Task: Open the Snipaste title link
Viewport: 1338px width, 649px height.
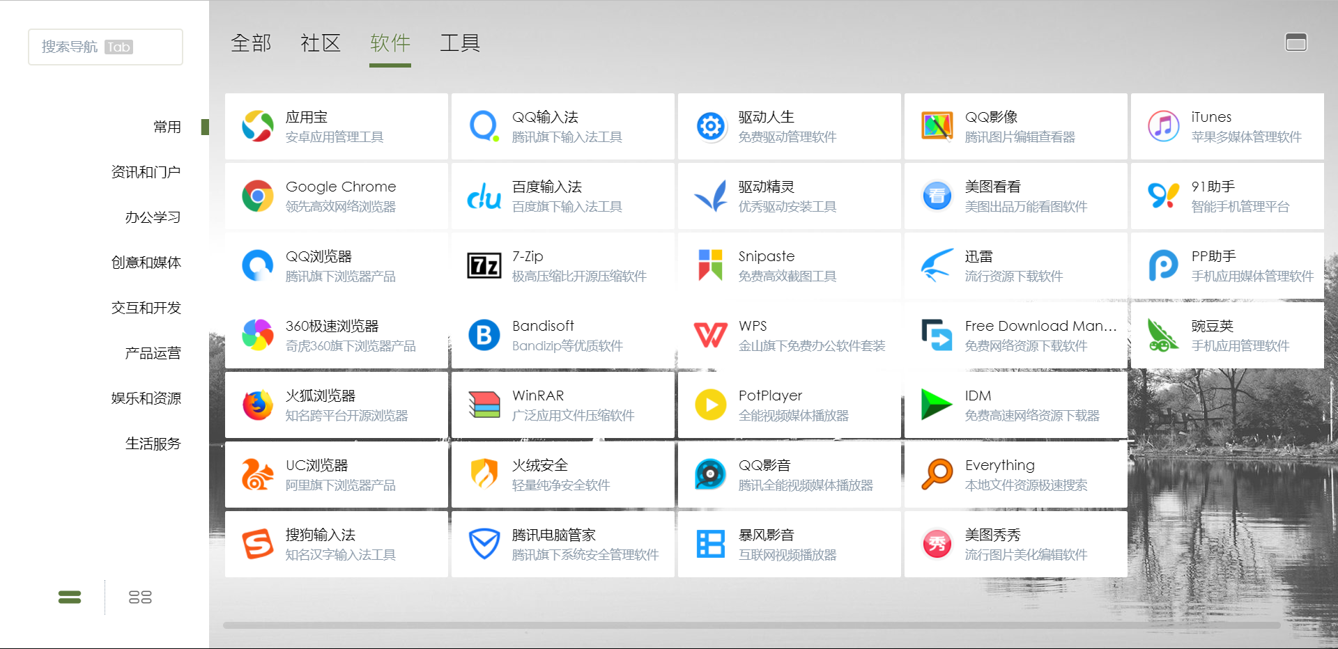Action: pos(767,256)
